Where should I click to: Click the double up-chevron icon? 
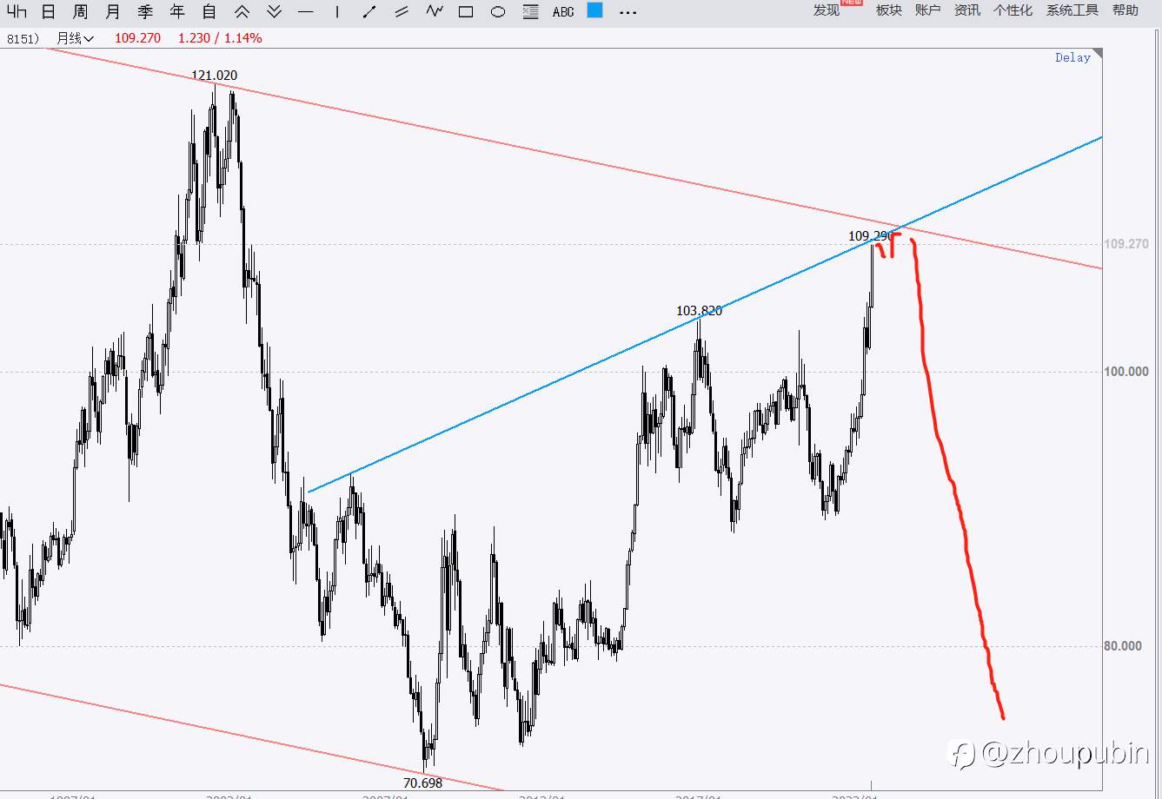pyautogui.click(x=242, y=11)
